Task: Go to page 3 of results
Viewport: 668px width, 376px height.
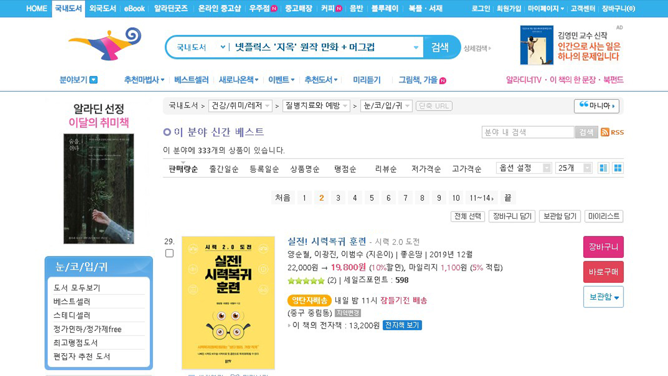Action: pyautogui.click(x=338, y=198)
